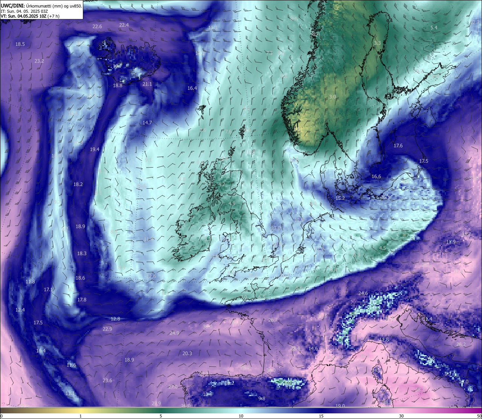Click the color scale label 50
482x419 pixels.
tap(479, 416)
